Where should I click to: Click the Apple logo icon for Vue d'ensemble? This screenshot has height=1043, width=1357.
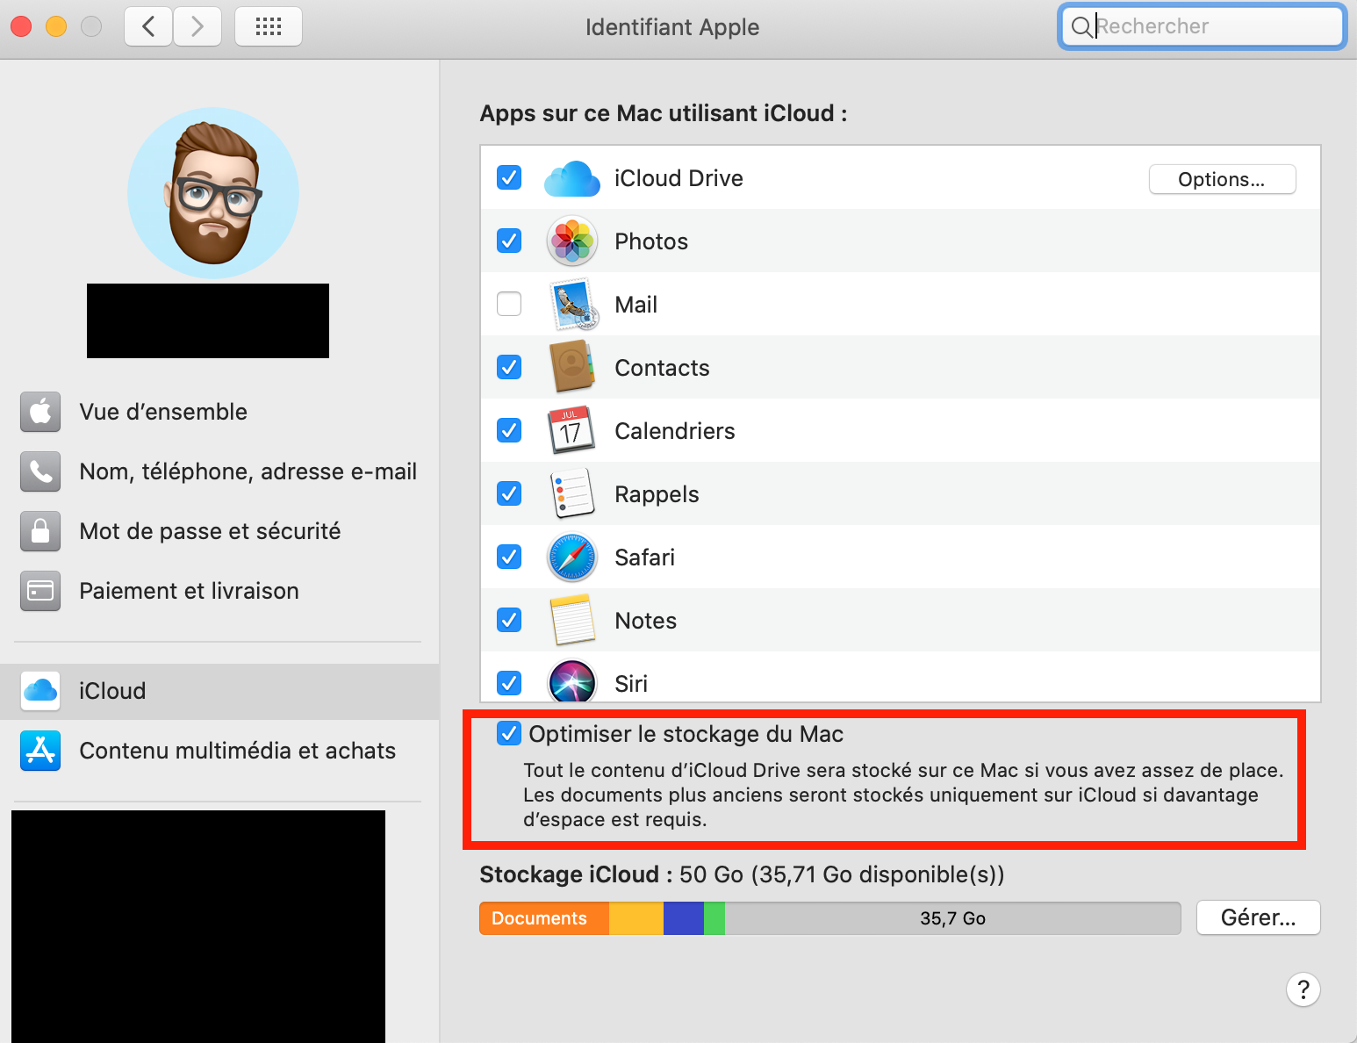[x=40, y=412]
